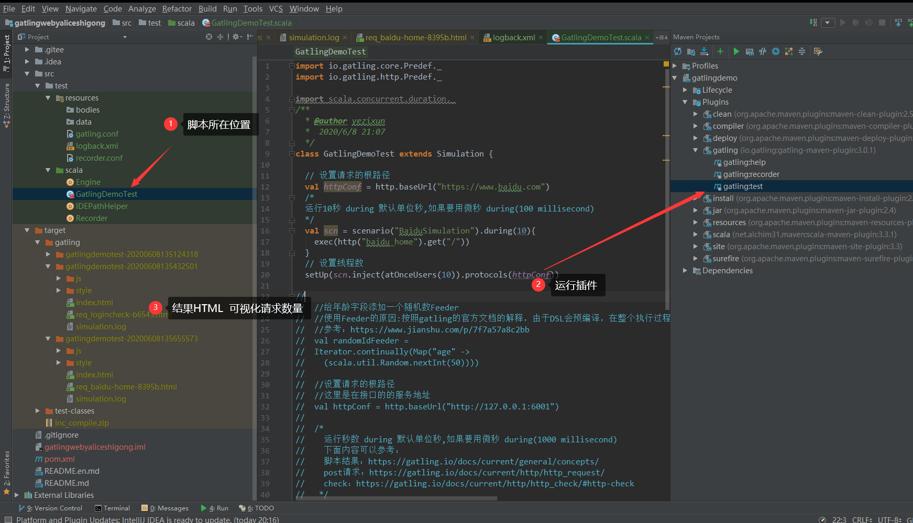
Task: Open the run configuration dropdown
Action: [828, 23]
